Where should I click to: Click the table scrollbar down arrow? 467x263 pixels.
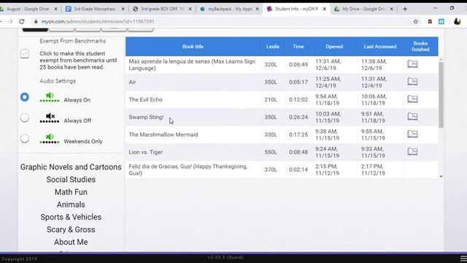441,176
